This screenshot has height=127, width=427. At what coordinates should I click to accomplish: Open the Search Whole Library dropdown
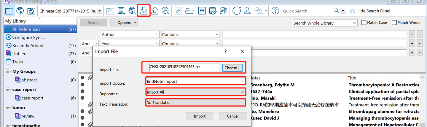pyautogui.click(x=325, y=23)
